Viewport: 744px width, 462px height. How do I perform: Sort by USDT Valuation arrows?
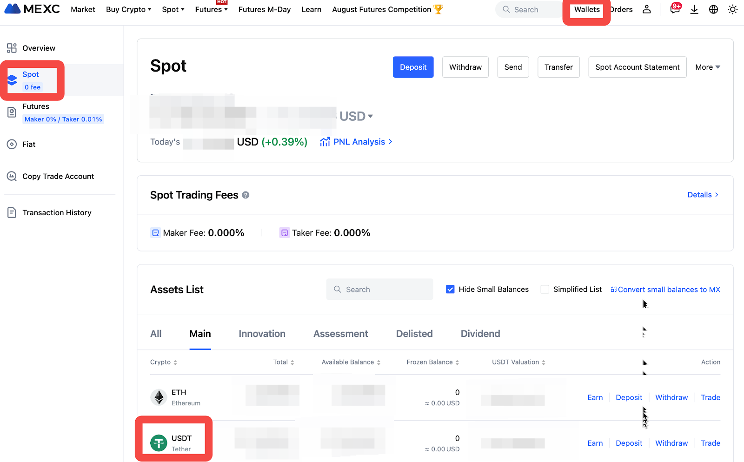(543, 363)
